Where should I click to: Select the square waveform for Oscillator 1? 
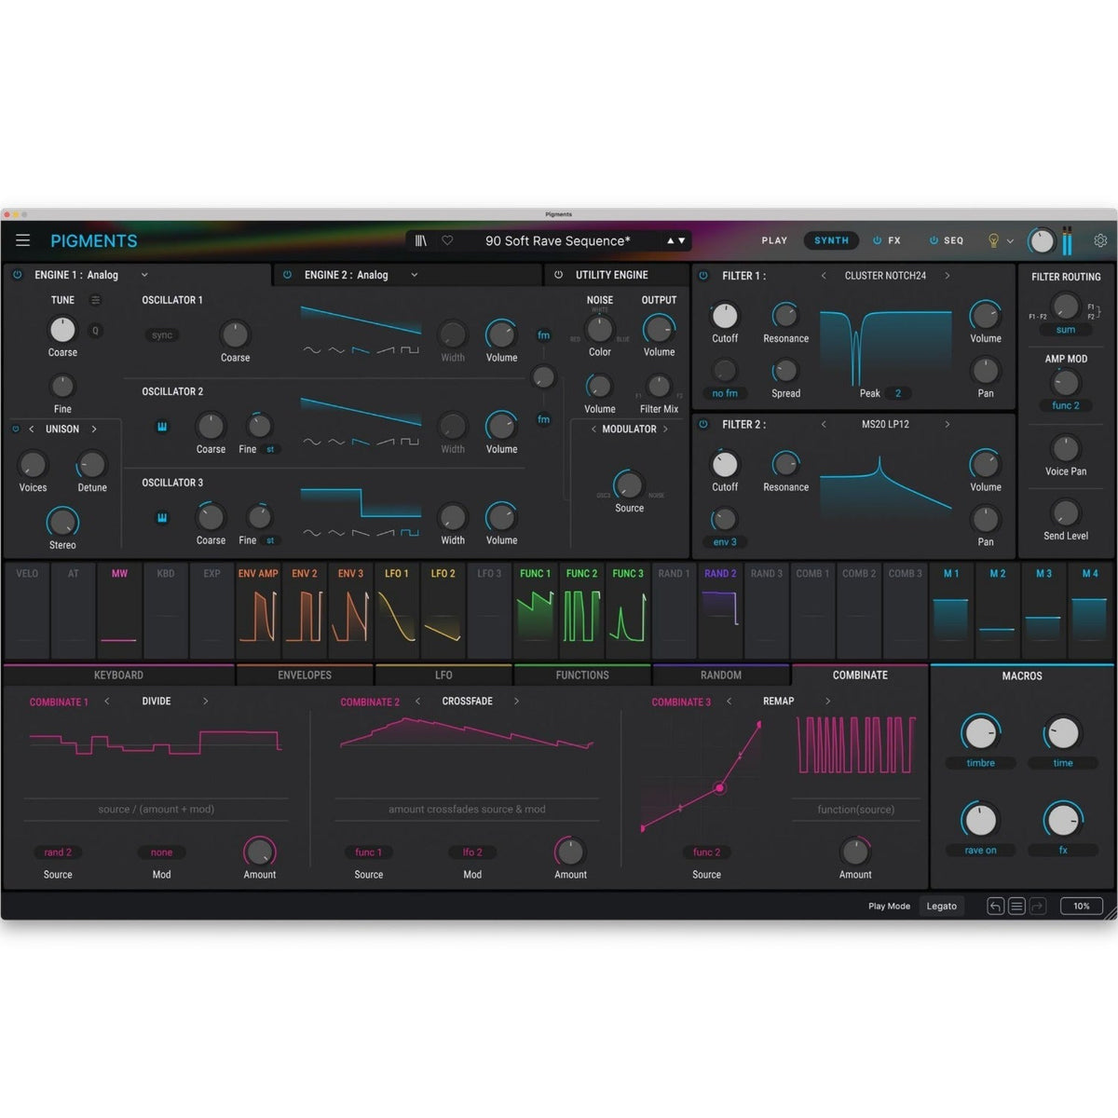coord(410,351)
